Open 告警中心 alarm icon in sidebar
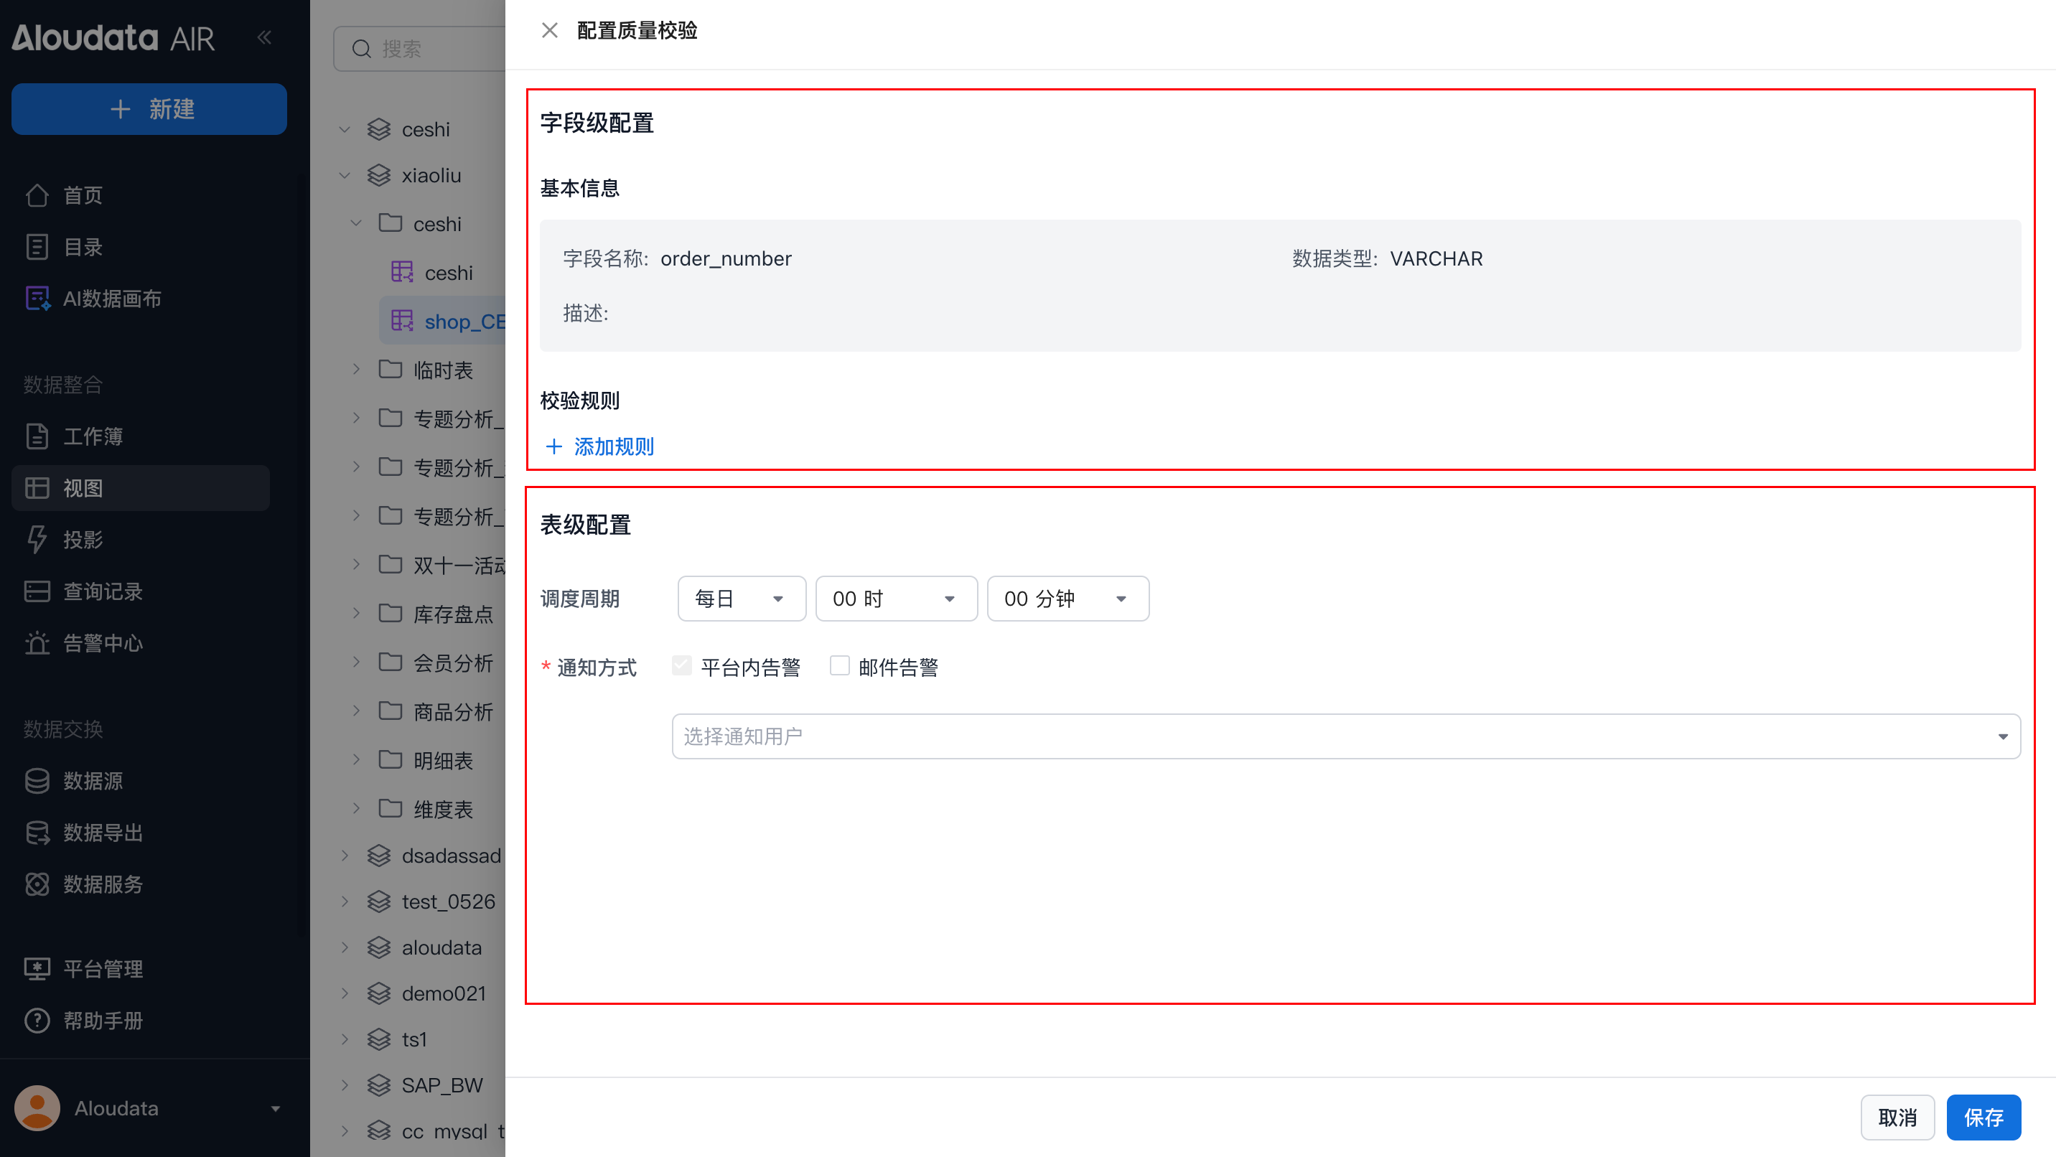This screenshot has width=2056, height=1157. click(37, 643)
